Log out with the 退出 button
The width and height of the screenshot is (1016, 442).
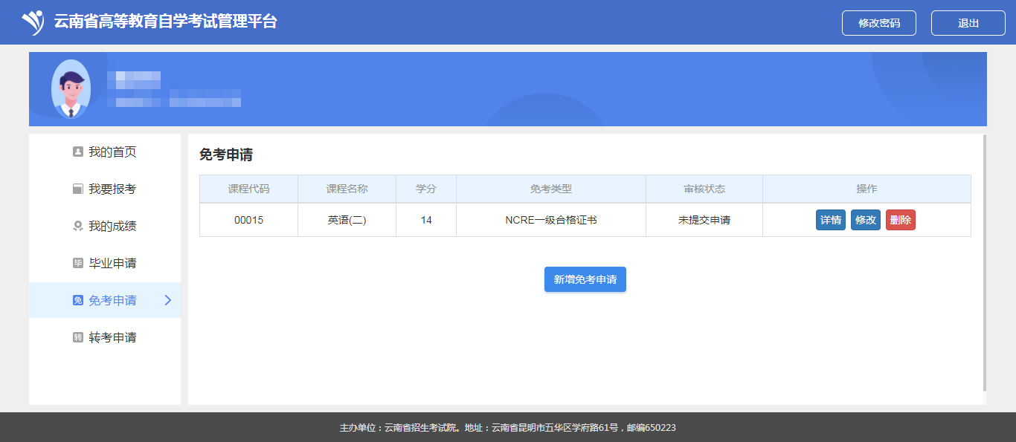tap(968, 23)
